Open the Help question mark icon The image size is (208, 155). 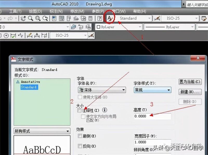(100, 19)
